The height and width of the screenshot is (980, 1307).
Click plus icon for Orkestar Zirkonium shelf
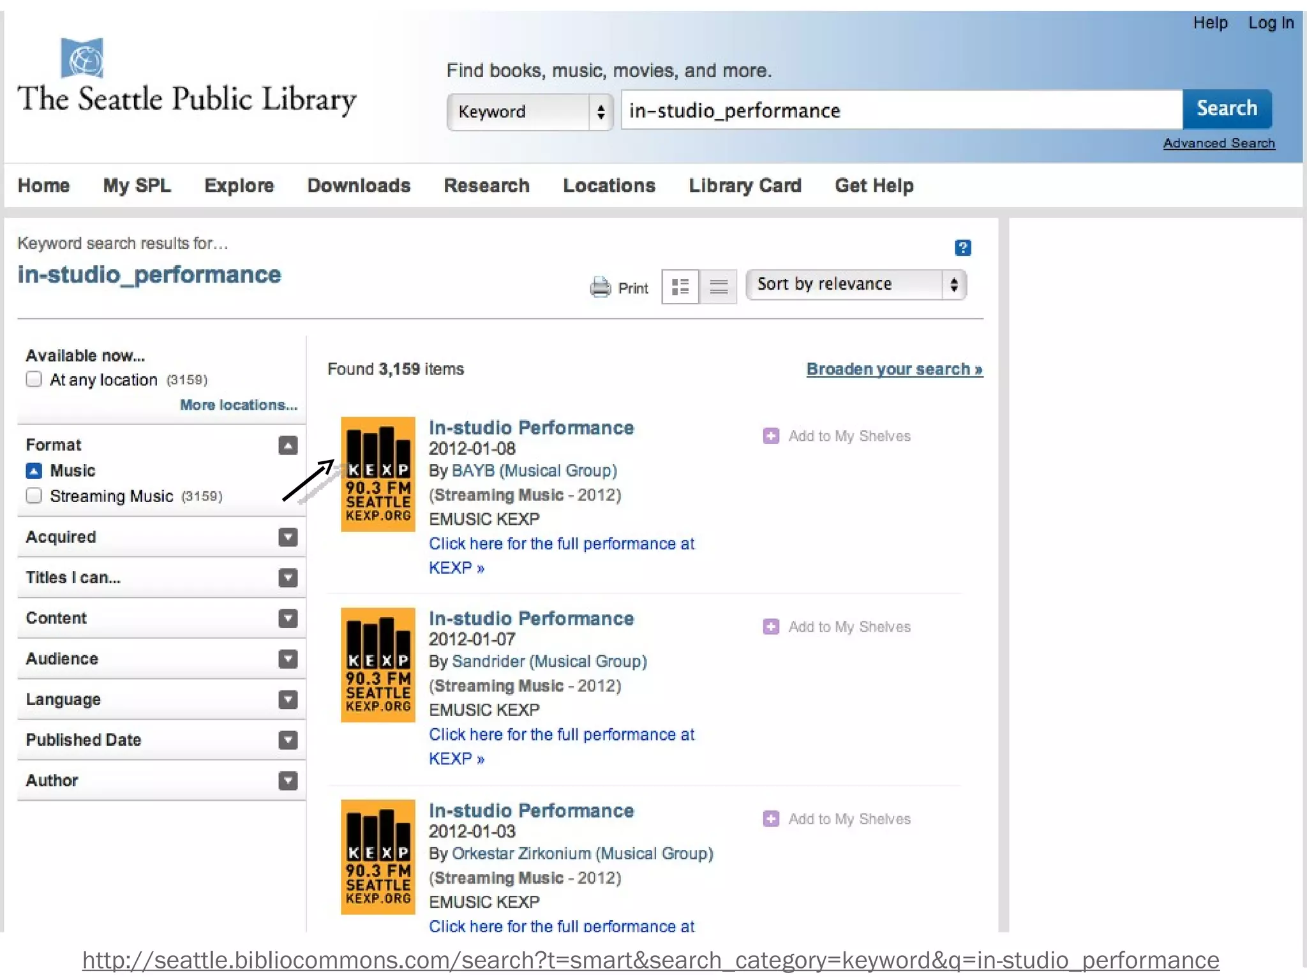[x=771, y=819]
